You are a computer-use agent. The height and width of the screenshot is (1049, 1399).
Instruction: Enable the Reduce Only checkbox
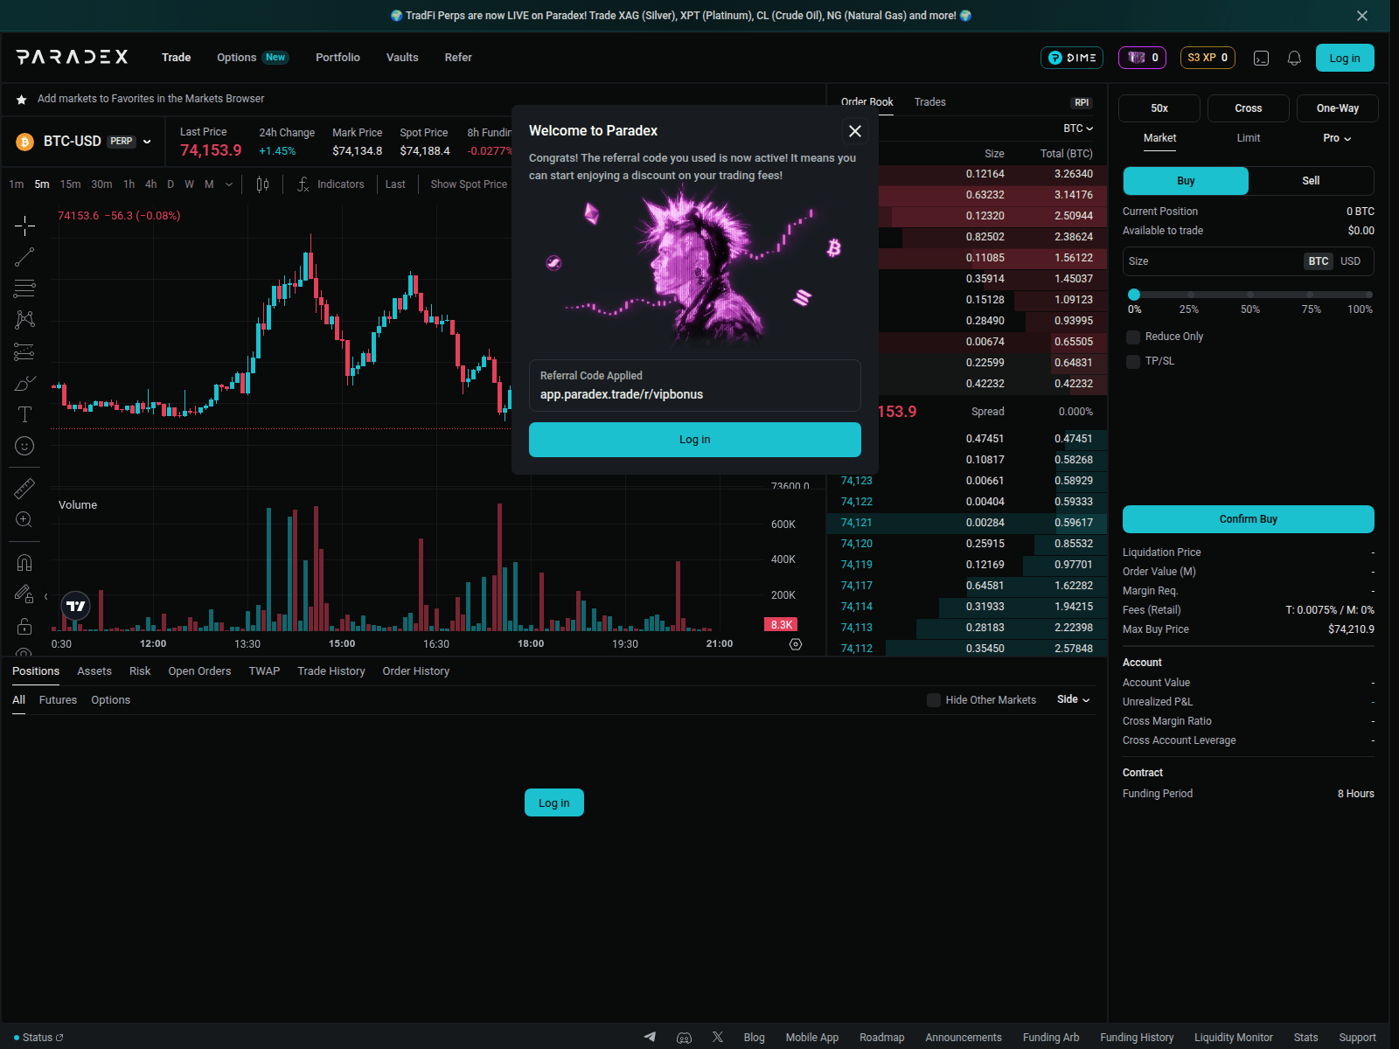[1133, 337]
